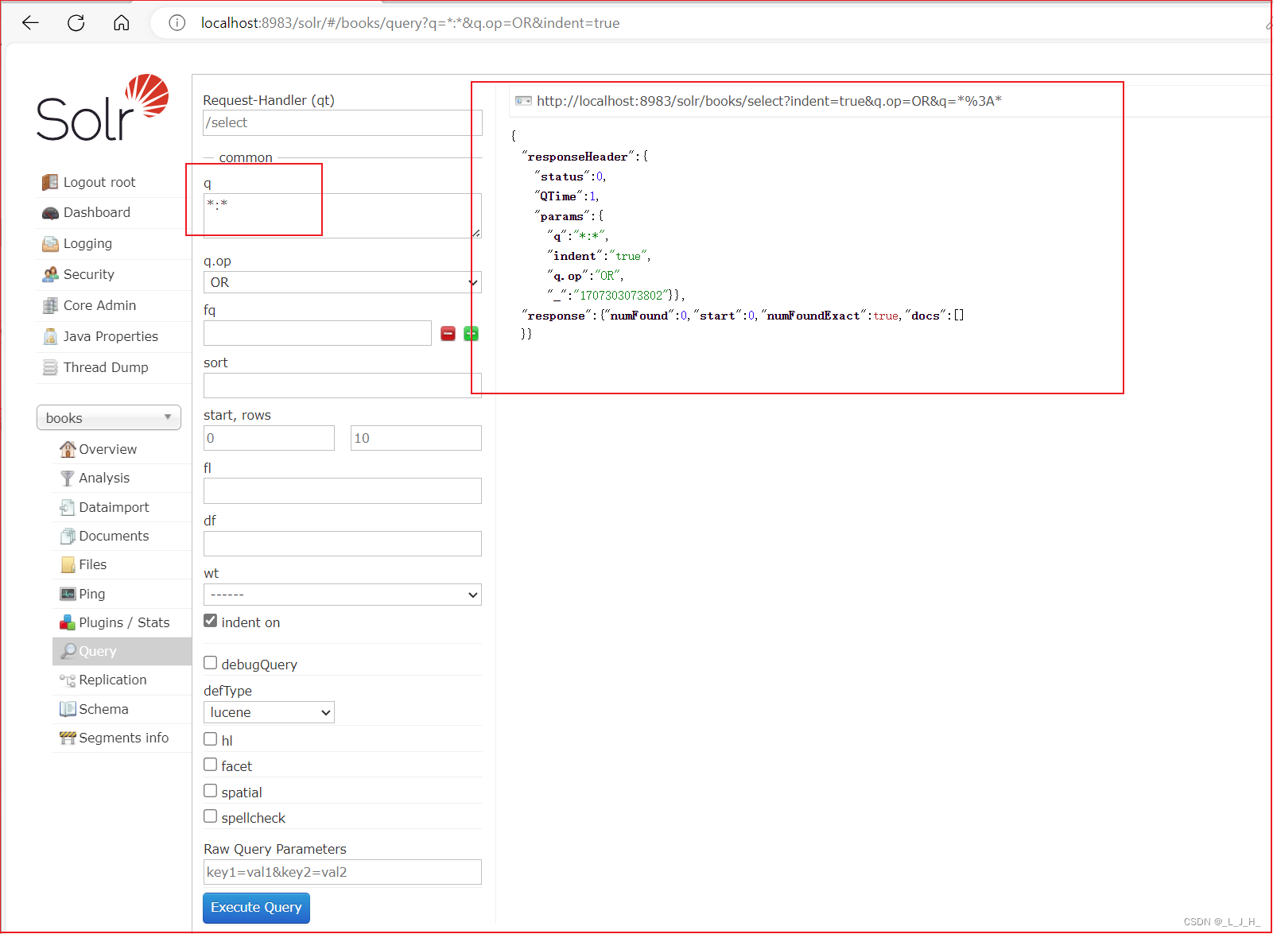1273x934 pixels.
Task: Click the Analysis funnel icon
Action: [x=68, y=478]
